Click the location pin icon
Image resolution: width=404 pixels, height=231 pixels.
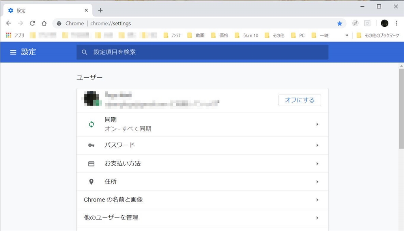pyautogui.click(x=91, y=182)
